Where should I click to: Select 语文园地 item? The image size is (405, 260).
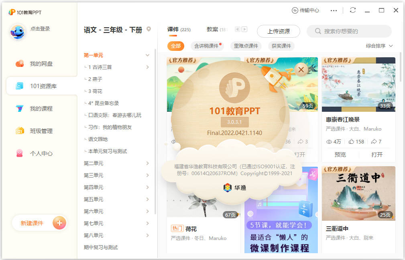pyautogui.click(x=98, y=139)
